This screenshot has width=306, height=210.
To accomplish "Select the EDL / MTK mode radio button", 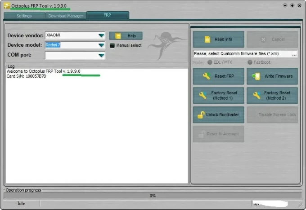I will tap(210, 62).
